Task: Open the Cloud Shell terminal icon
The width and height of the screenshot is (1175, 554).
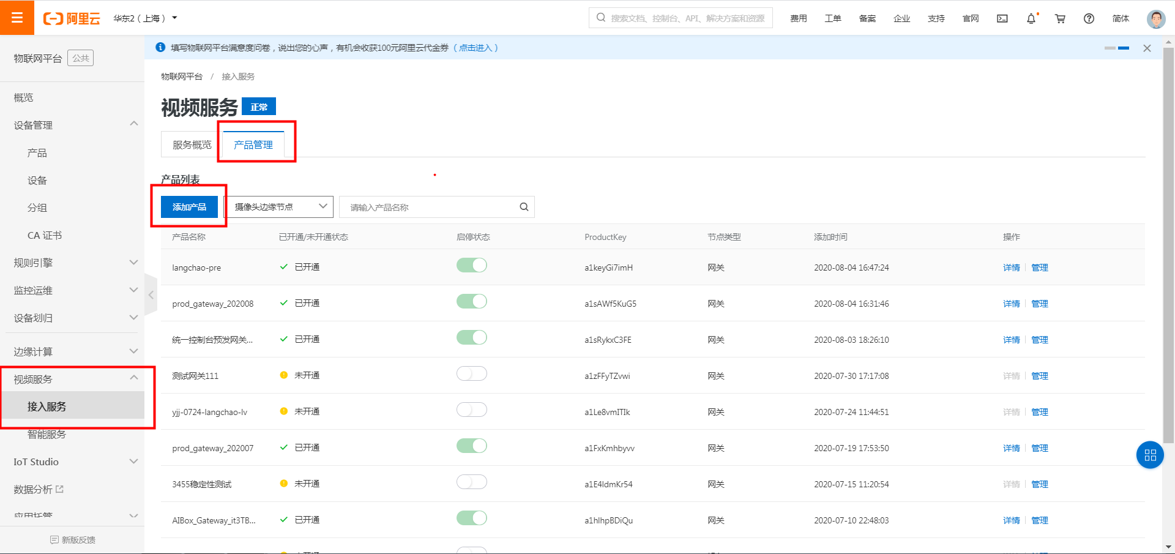Action: click(x=1002, y=18)
